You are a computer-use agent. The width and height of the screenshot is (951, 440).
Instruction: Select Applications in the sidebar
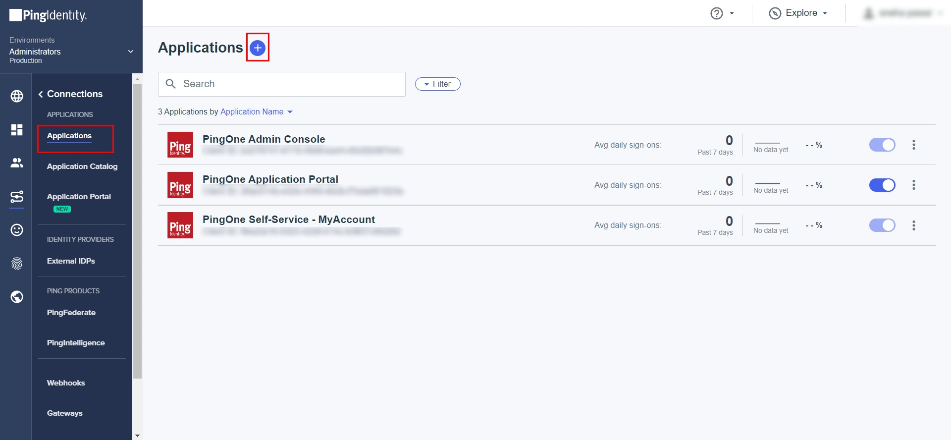pyautogui.click(x=69, y=136)
